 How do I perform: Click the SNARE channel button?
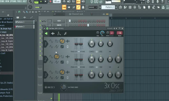click(59, 25)
